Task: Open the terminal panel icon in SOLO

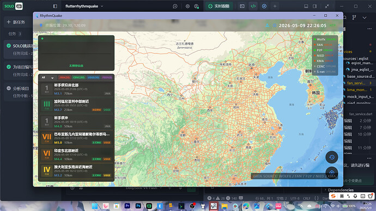Action: pyautogui.click(x=242, y=6)
